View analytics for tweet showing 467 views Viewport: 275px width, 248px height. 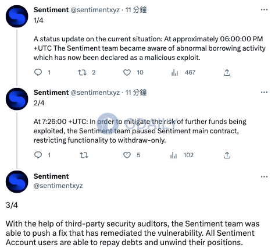174,73
